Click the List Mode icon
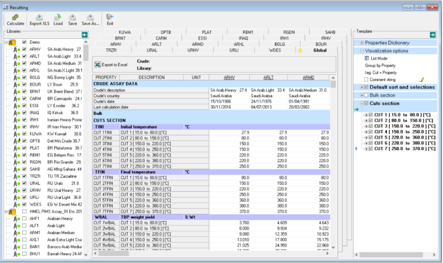 pos(367,58)
